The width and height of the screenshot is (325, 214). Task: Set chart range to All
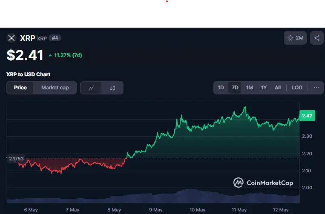pos(278,88)
